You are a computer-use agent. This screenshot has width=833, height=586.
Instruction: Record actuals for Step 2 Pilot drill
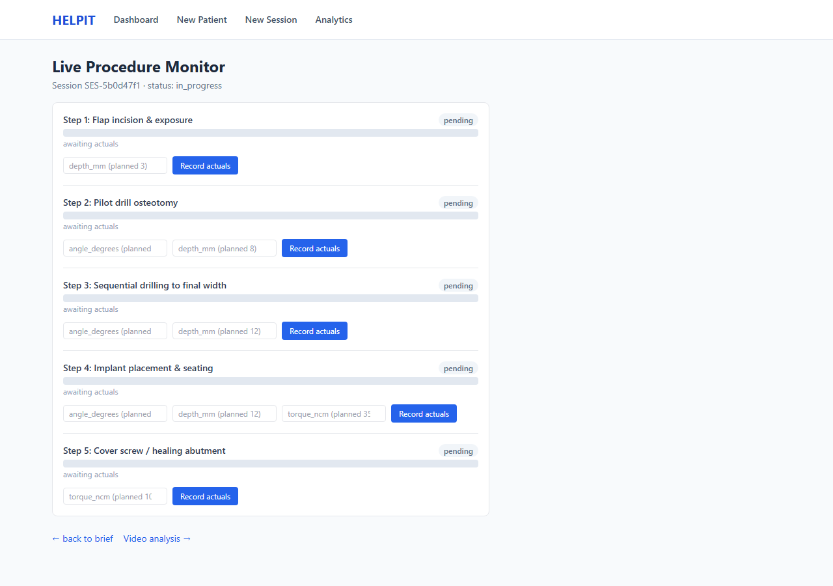point(314,248)
